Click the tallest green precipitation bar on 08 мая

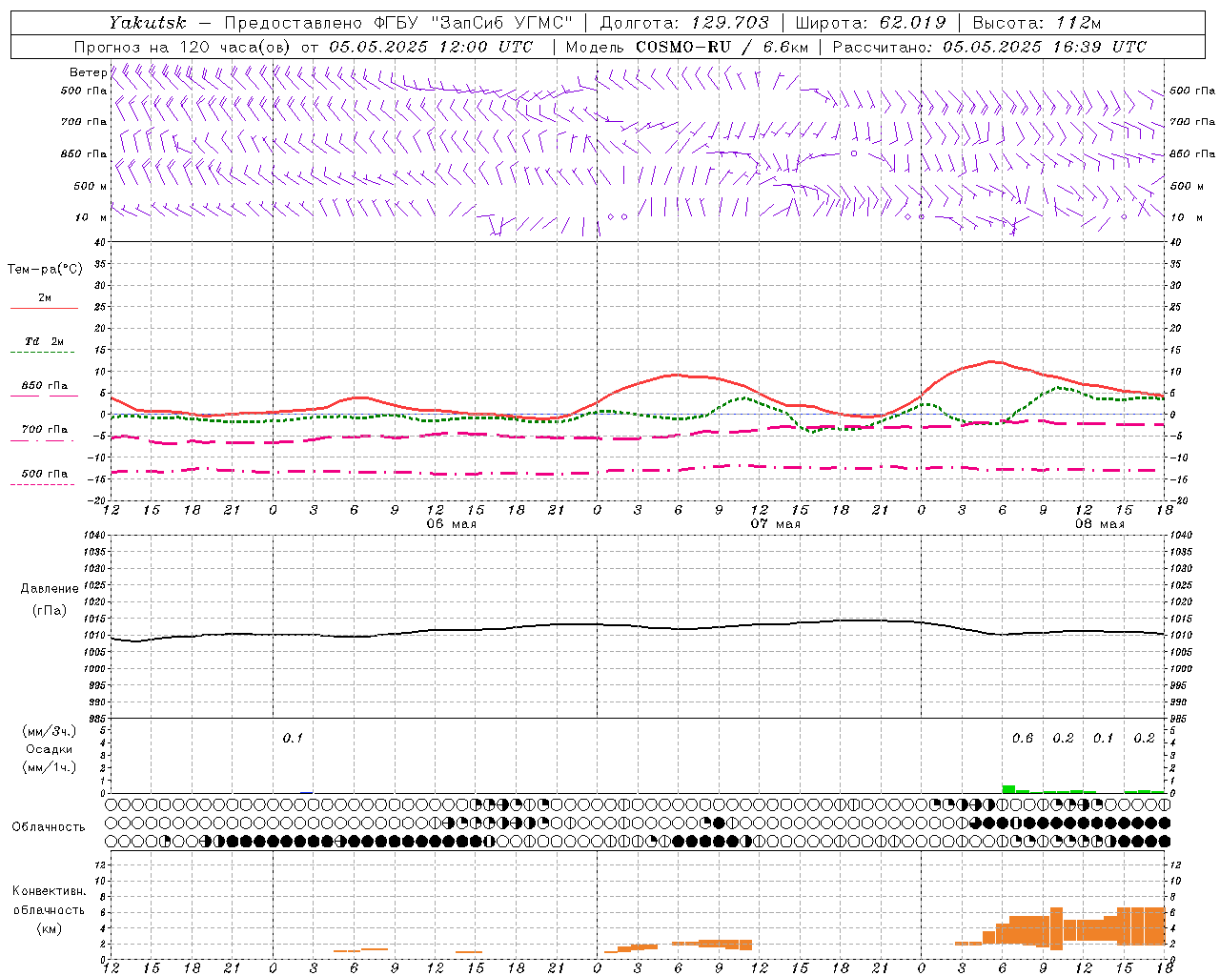coord(1008,789)
